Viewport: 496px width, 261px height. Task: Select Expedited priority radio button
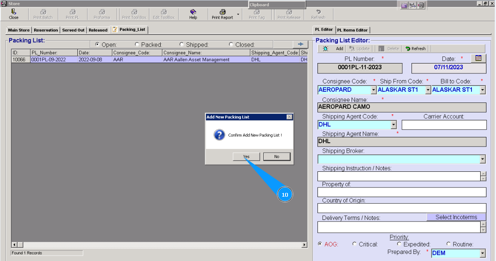[x=399, y=244]
